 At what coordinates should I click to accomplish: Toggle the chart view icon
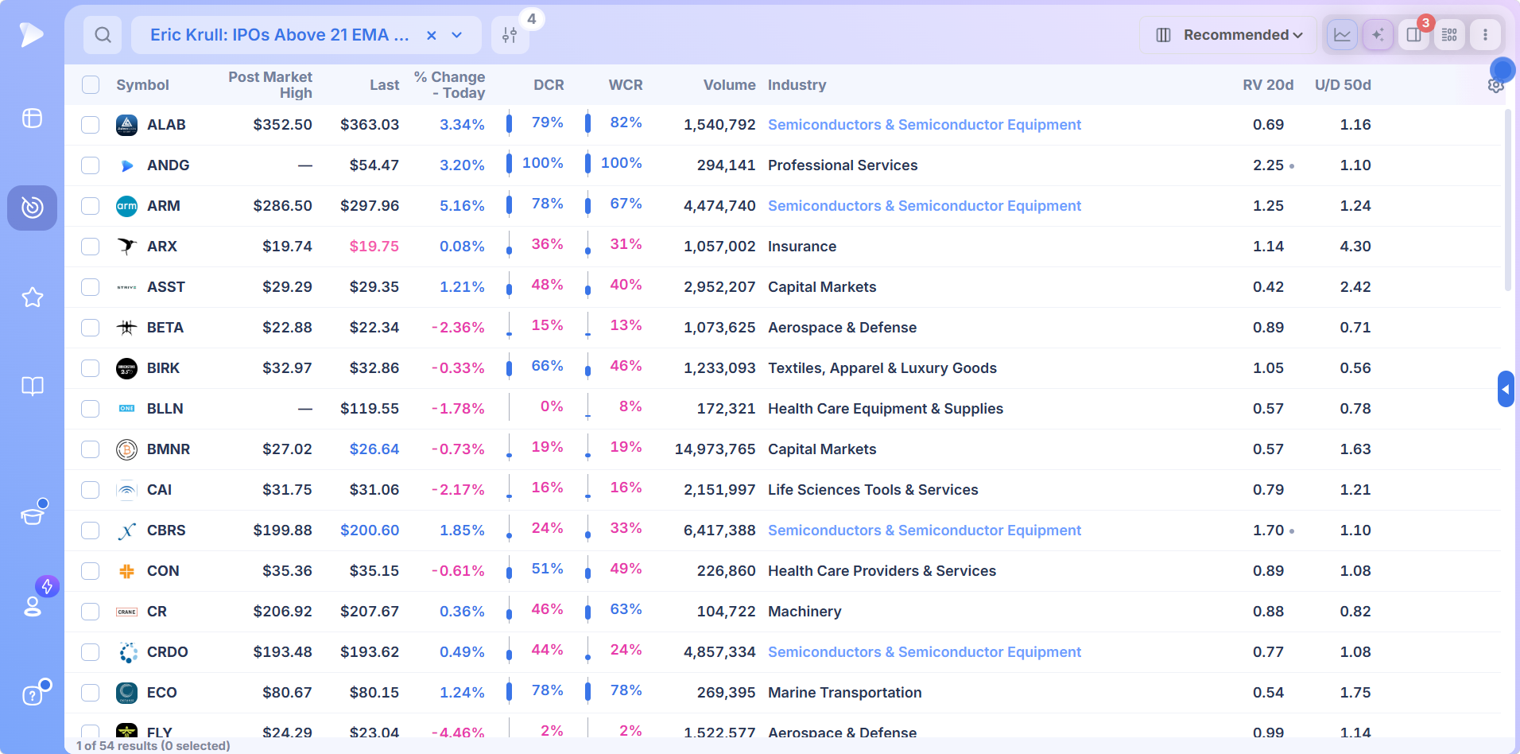tap(1342, 35)
